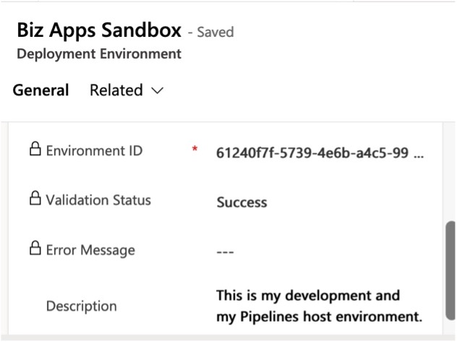Click the Saved status indicator
The image size is (457, 344).
[x=215, y=32]
